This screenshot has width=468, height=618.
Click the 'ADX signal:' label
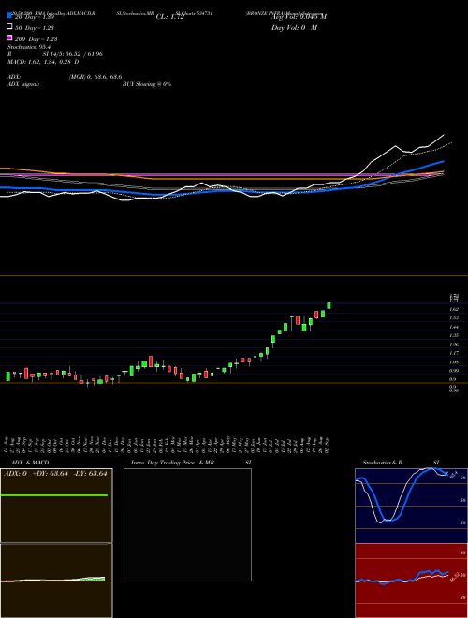pos(23,84)
